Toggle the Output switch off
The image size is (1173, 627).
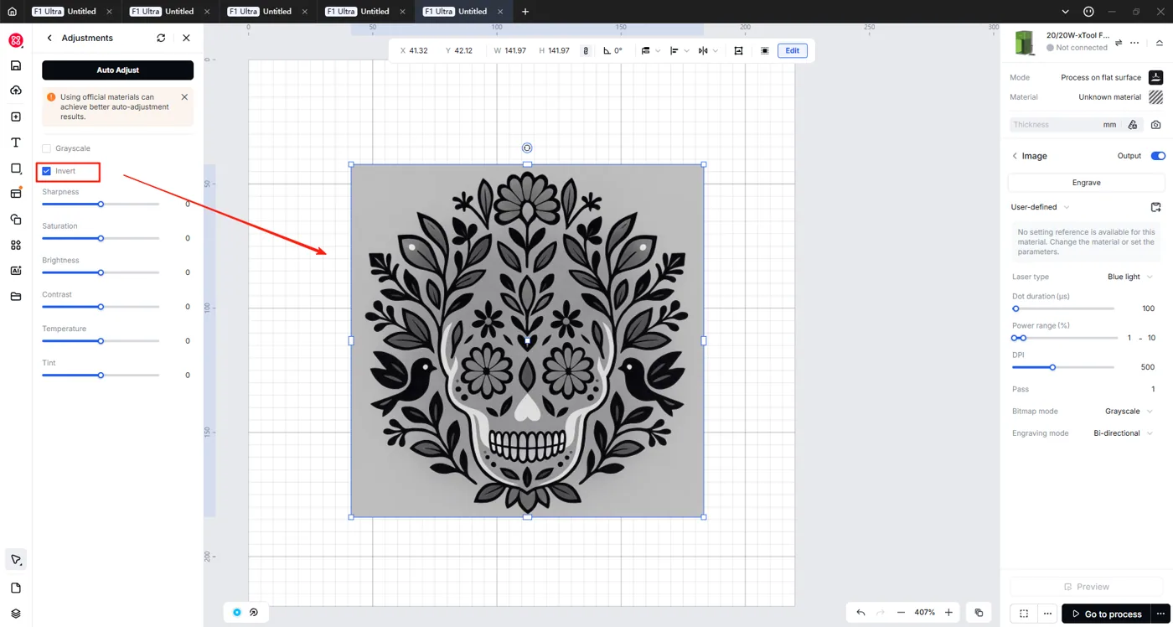(1158, 156)
